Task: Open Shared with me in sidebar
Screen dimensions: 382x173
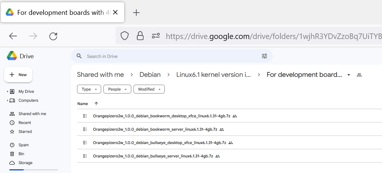Action: click(32, 114)
